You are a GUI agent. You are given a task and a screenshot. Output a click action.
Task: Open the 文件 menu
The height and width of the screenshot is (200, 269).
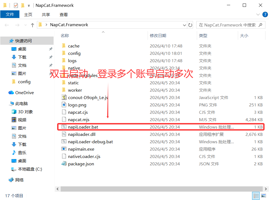tap(10, 14)
